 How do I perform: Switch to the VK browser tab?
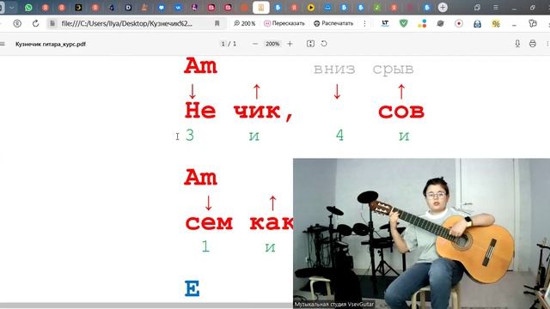click(178, 8)
